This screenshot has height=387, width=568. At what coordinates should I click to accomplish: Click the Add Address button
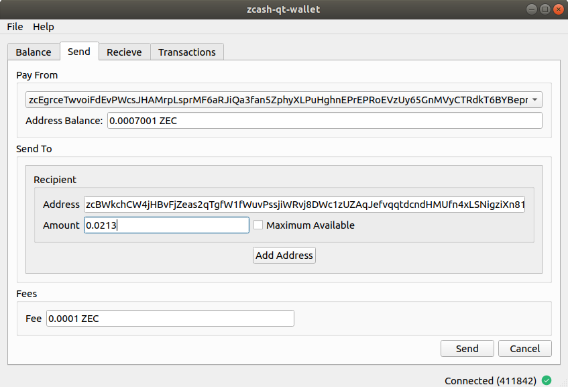coord(284,256)
